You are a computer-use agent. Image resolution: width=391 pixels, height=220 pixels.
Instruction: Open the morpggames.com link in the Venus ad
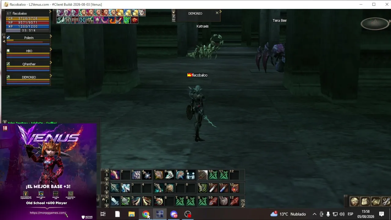tap(48, 213)
